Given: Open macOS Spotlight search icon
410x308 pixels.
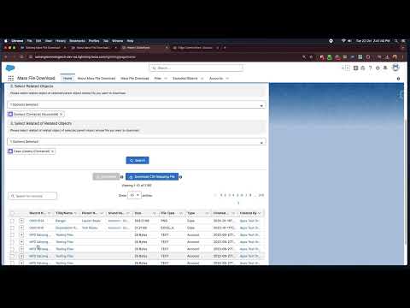Looking at the screenshot, I should click(x=396, y=41).
